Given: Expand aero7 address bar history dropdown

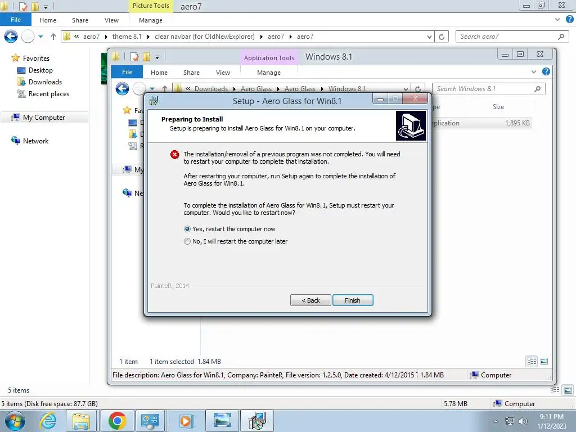Looking at the screenshot, I should tap(429, 37).
